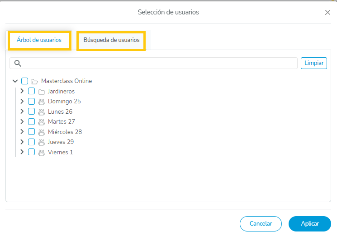Viewport: 337px width, 236px height.
Task: Click the Masterclass Online open-folder icon
Action: point(34,82)
